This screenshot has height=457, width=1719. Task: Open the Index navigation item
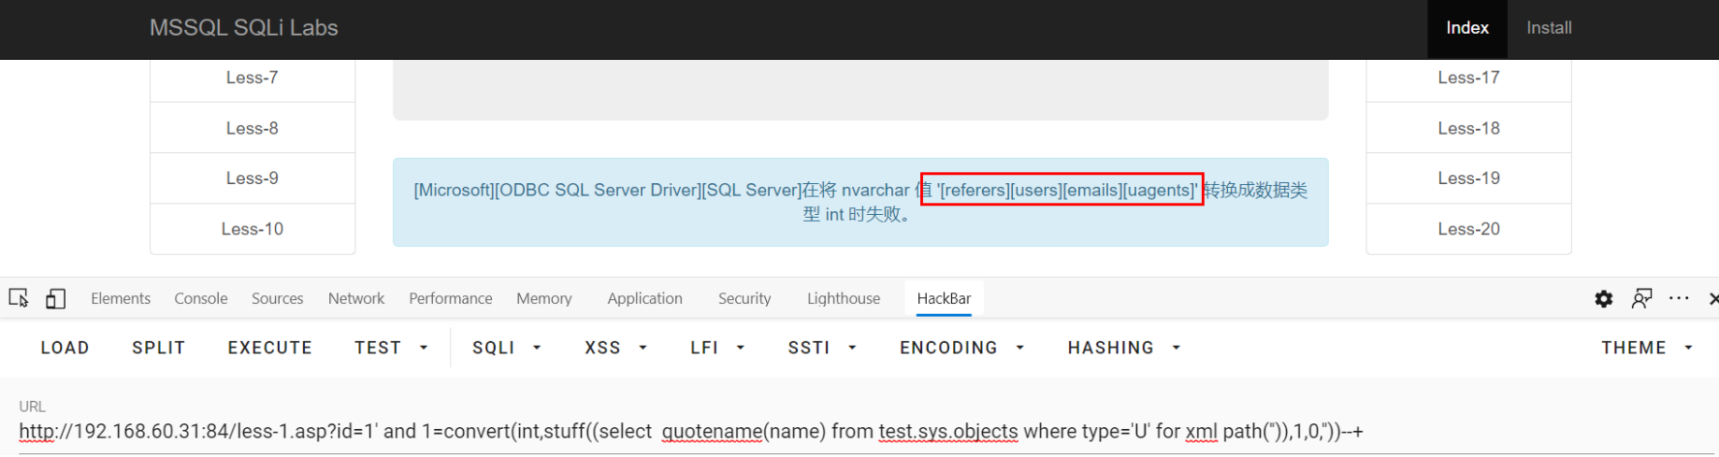(1467, 28)
